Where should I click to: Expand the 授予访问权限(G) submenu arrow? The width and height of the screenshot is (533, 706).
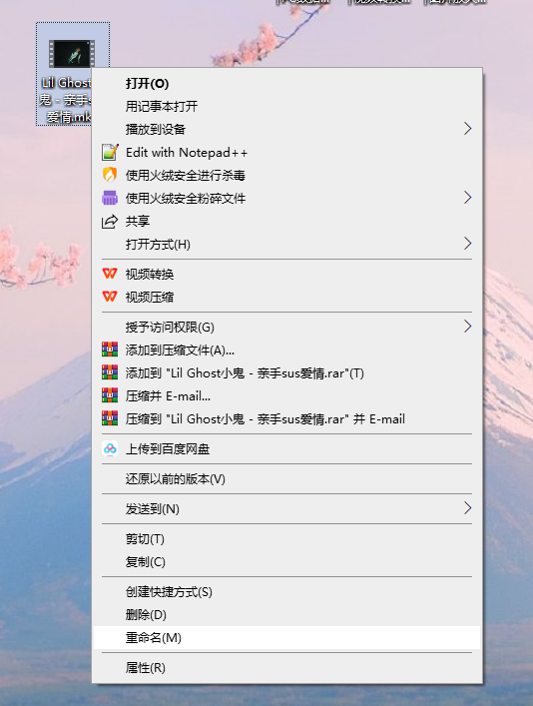(468, 326)
